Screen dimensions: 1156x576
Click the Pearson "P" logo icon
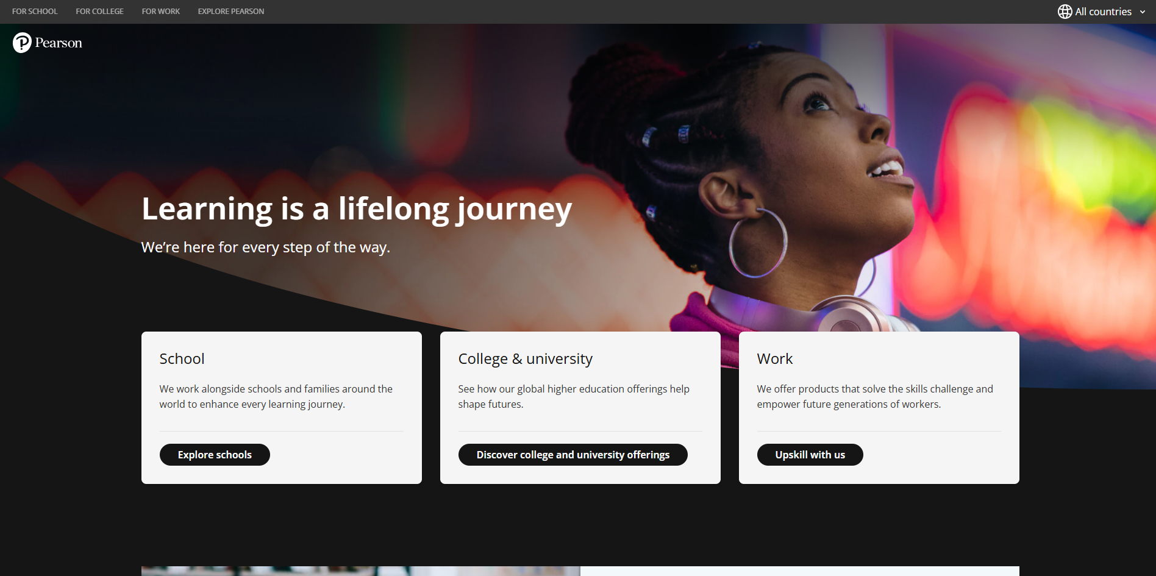tap(22, 43)
